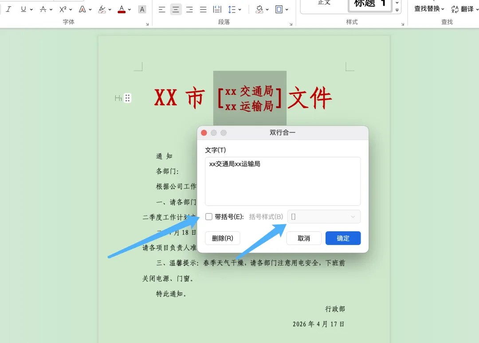
Task: Click the H1 heading marker
Action: [x=118, y=98]
